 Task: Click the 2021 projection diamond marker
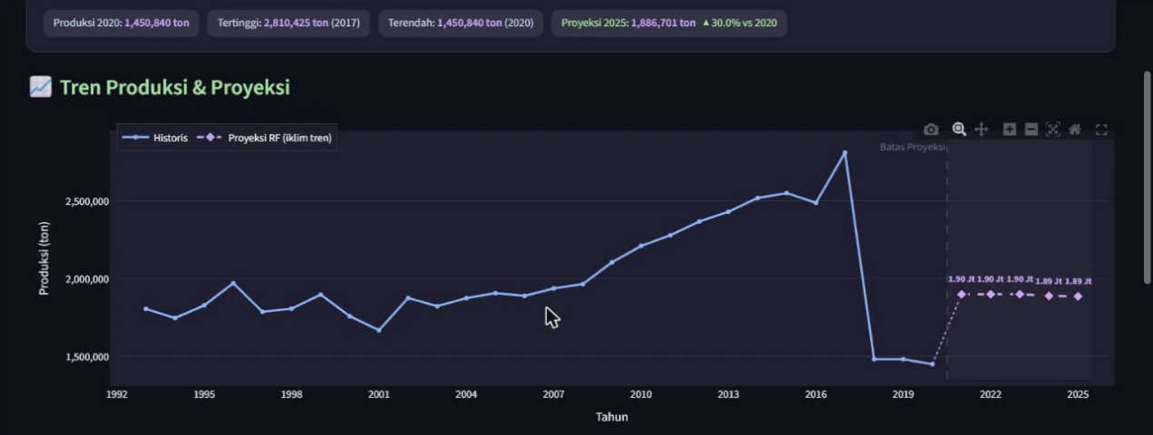(x=961, y=294)
